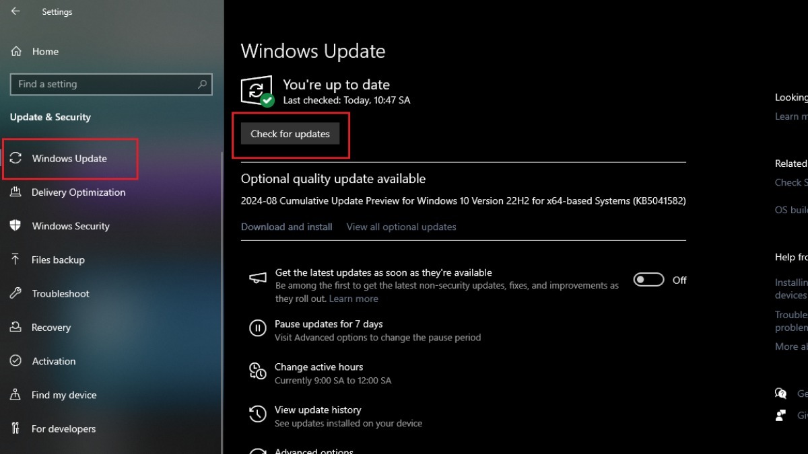Click the Activation checkmark icon
Screen dimensions: 808x454
(16, 361)
